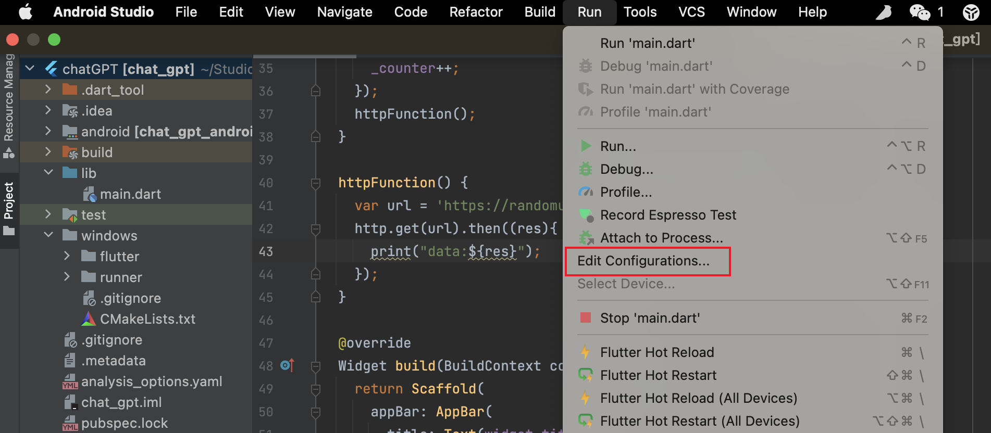Click line number 43 in gutter
Image resolution: width=991 pixels, height=433 pixels.
coord(266,251)
